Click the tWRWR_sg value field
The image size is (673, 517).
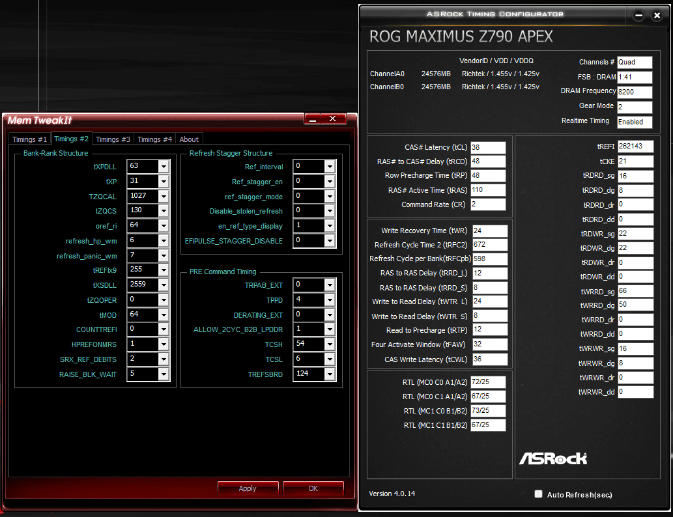636,349
